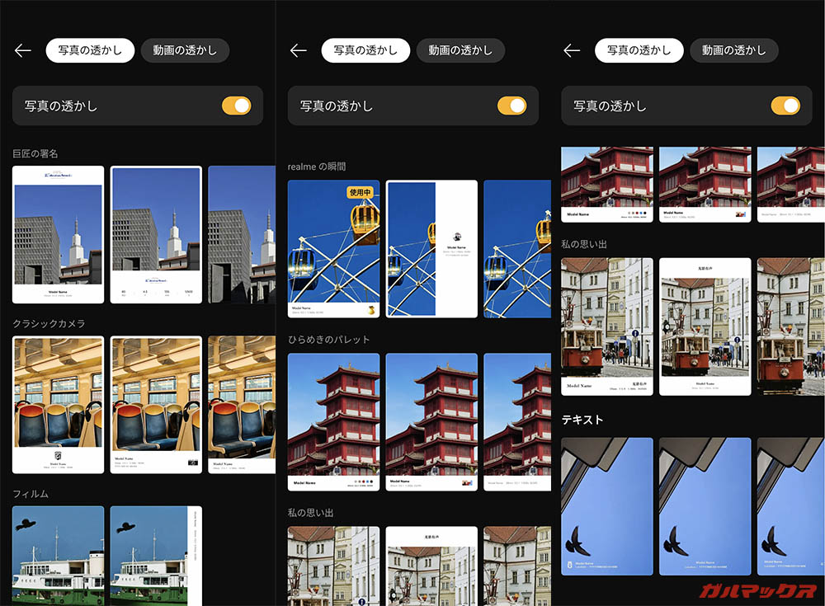
Task: Choose the first 巨匠の署名 watermark style
Action: pos(59,234)
